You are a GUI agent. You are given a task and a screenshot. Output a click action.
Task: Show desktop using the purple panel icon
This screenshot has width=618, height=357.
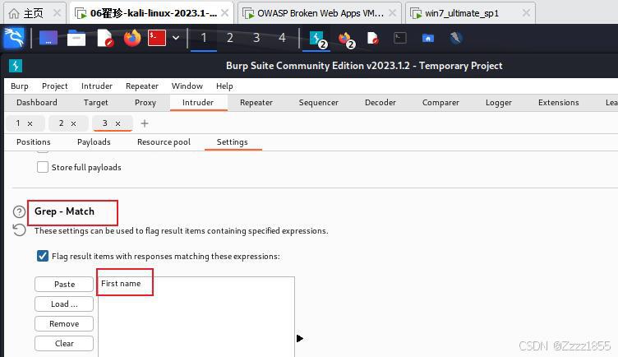pos(48,39)
